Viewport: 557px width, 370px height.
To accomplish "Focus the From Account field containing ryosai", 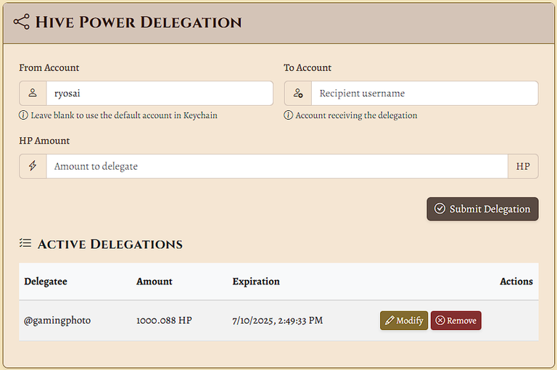I will (x=160, y=93).
